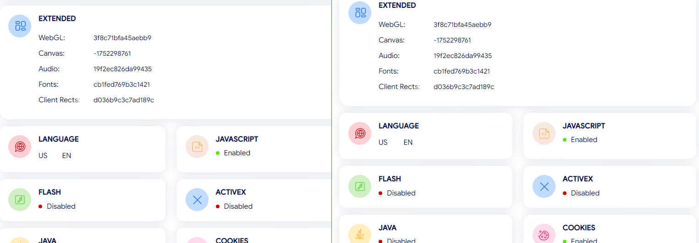Select Fonts hash cb1fed769b3c1421 in right window

click(x=462, y=71)
